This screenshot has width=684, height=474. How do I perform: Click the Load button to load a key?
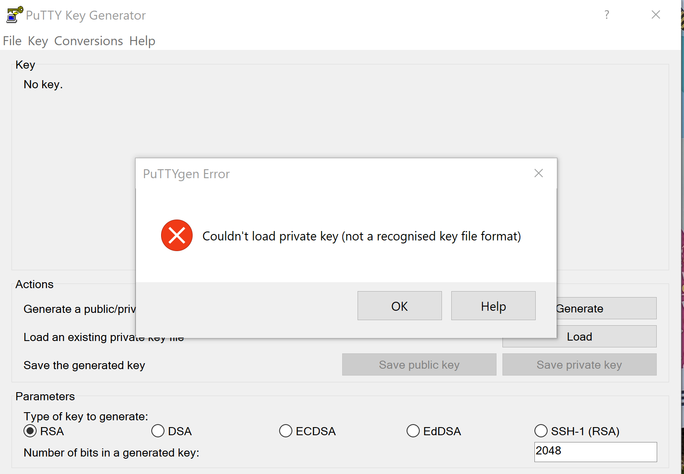(x=579, y=336)
